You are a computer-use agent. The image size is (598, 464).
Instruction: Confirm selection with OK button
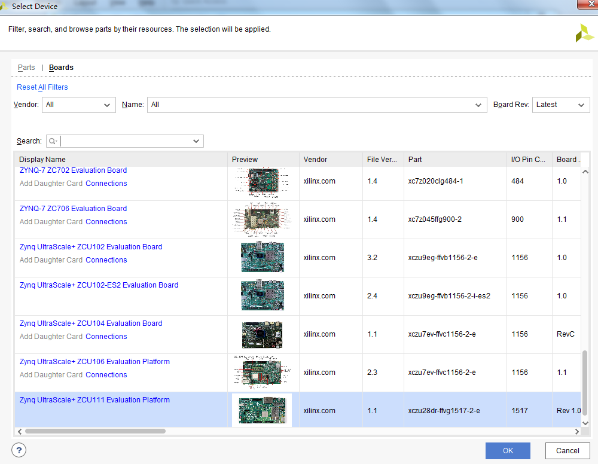(x=508, y=451)
